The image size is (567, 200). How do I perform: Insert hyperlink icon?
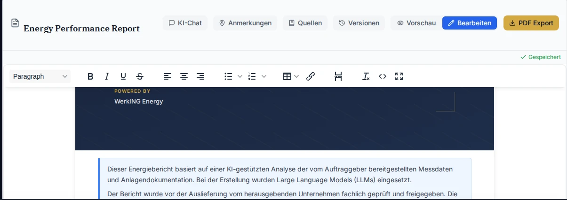pos(311,76)
